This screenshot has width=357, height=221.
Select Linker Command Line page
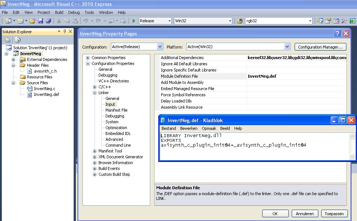pos(118,145)
